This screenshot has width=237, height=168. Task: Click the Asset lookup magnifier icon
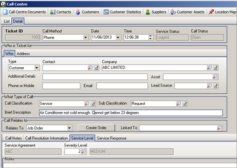click(x=215, y=77)
